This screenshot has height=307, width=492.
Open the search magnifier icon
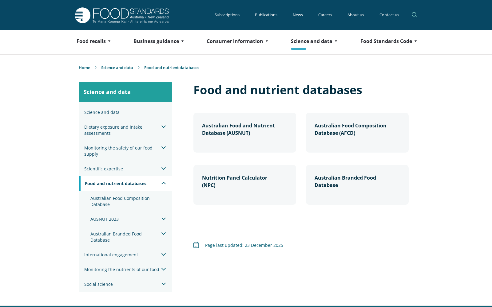tap(415, 15)
